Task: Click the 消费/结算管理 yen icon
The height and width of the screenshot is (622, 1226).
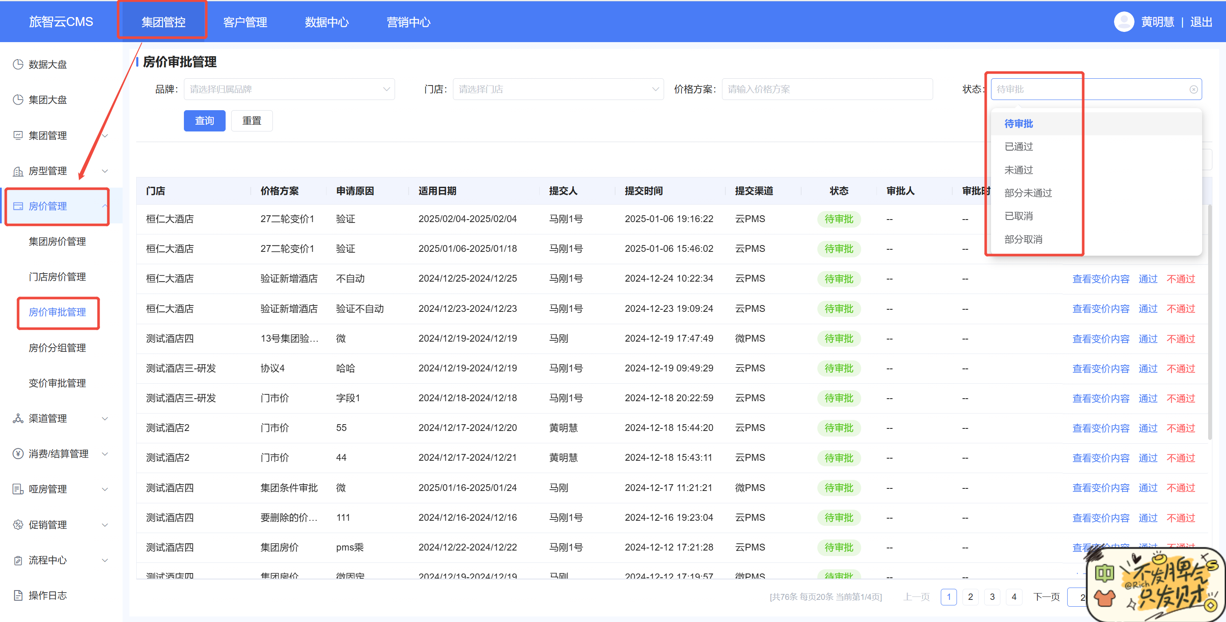Action: coord(18,454)
